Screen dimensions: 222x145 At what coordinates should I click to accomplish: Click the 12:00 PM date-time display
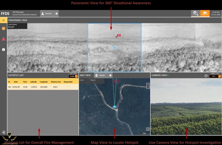coord(216,14)
